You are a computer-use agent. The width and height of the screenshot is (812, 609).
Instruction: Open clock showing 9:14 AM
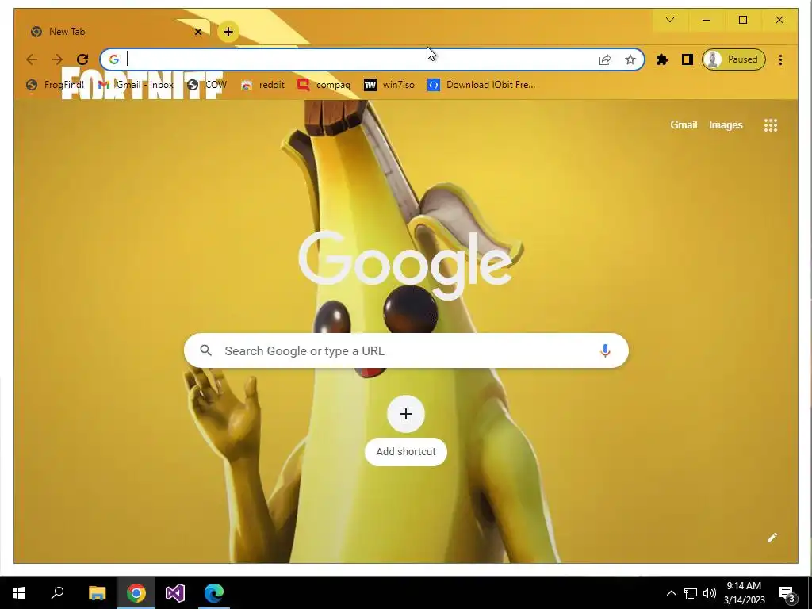[x=744, y=593]
